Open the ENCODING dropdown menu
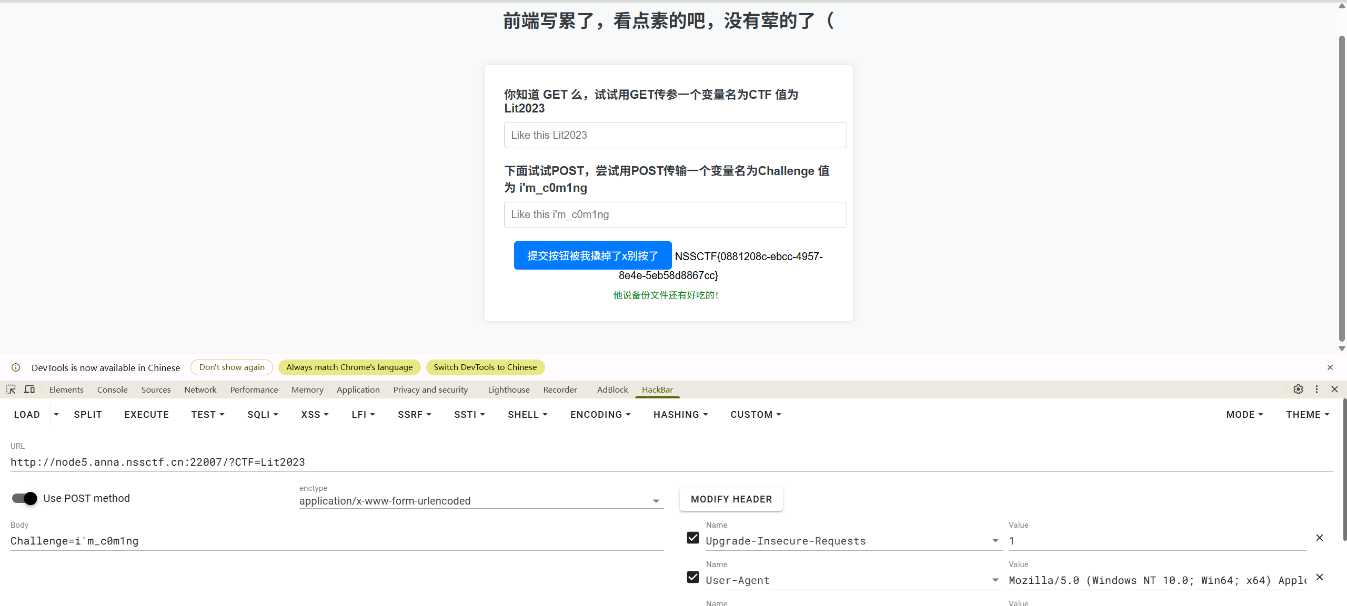 (x=600, y=415)
